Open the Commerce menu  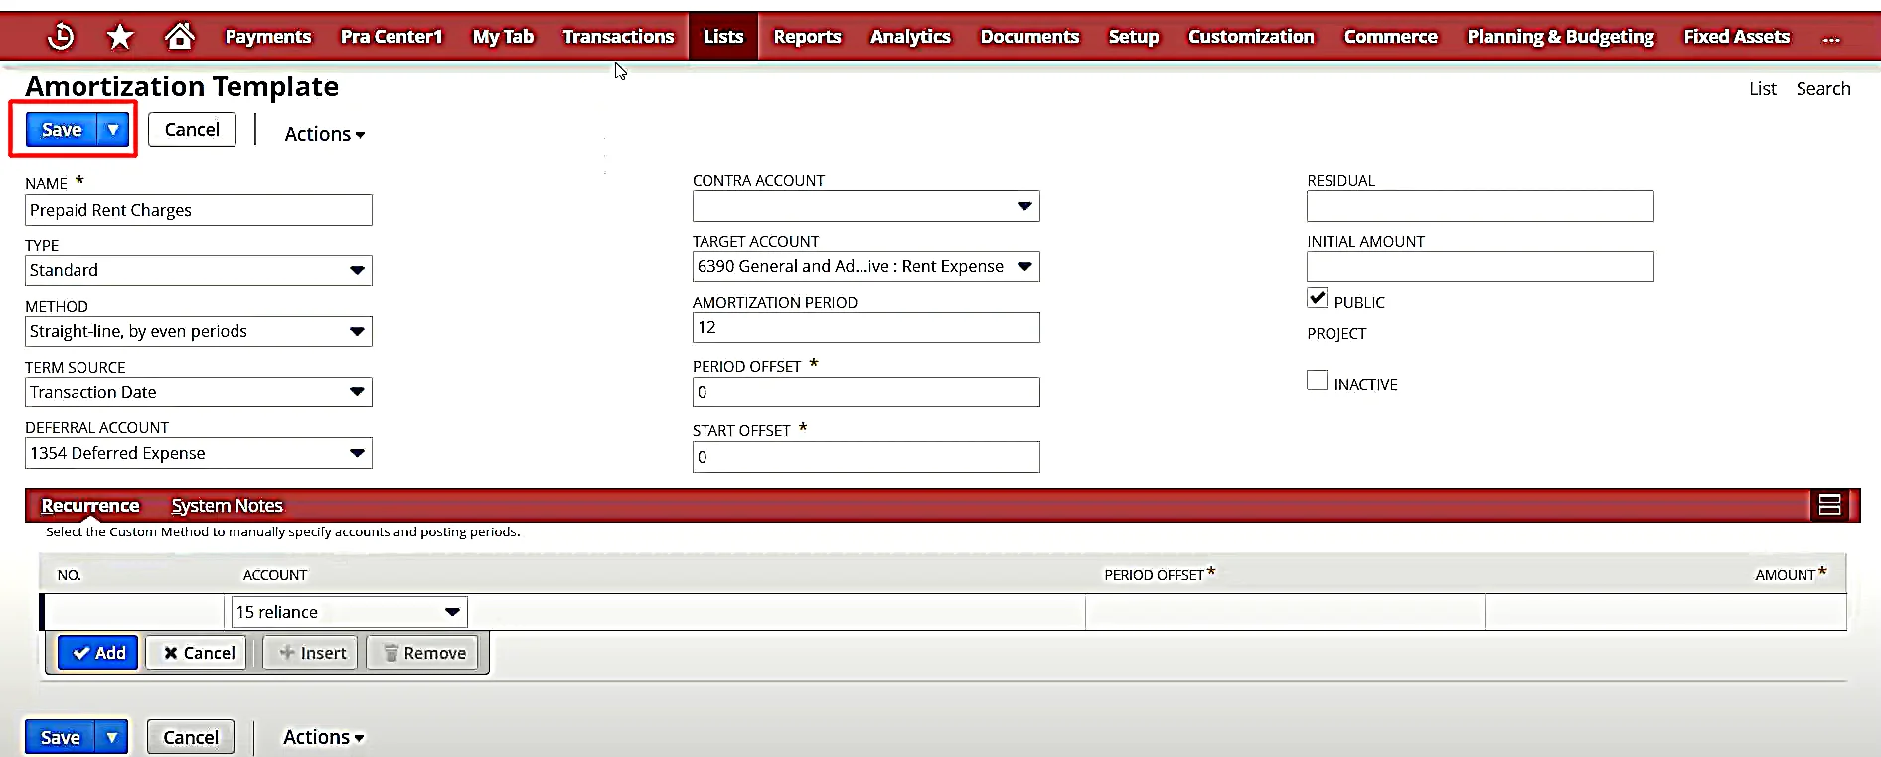tap(1390, 37)
